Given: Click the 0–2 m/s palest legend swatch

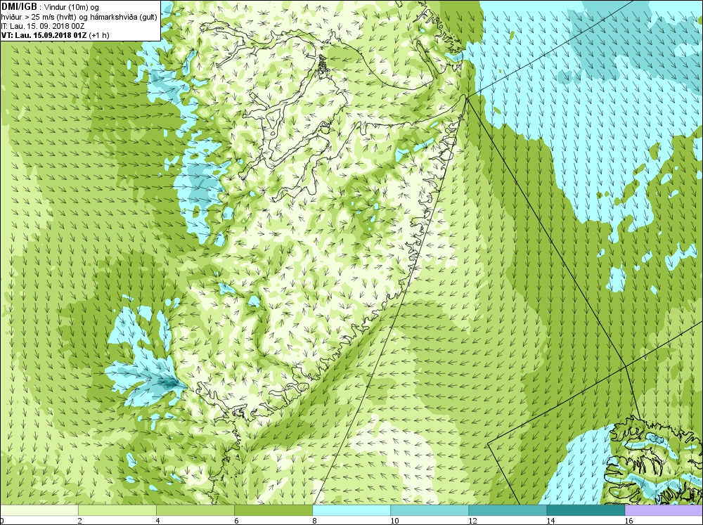Looking at the screenshot, I should (39, 510).
